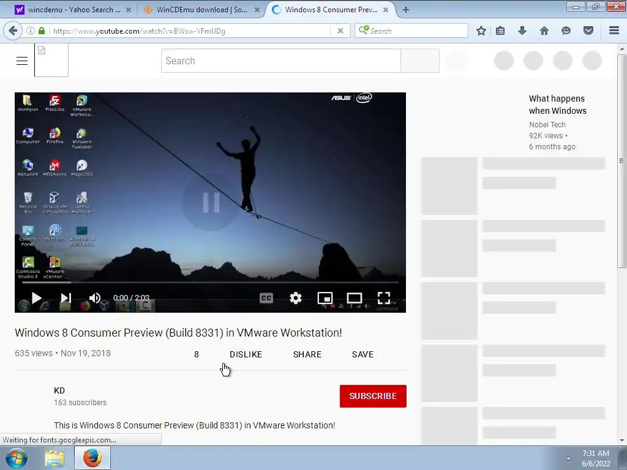Open the bookmarks list icon
The width and height of the screenshot is (627, 470).
500,31
